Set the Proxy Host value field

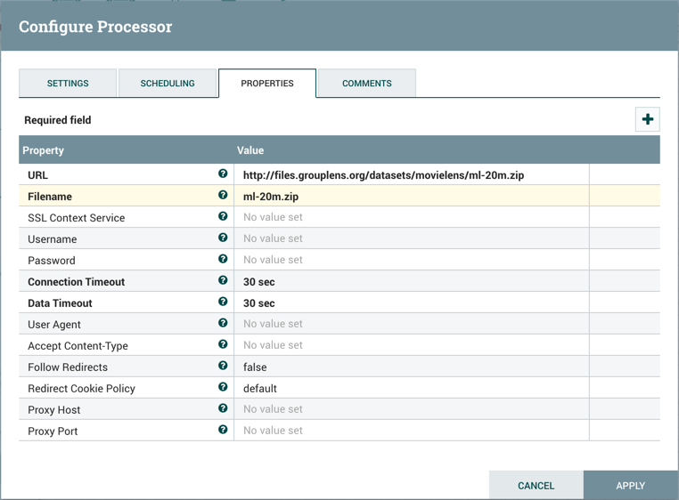[410, 409]
